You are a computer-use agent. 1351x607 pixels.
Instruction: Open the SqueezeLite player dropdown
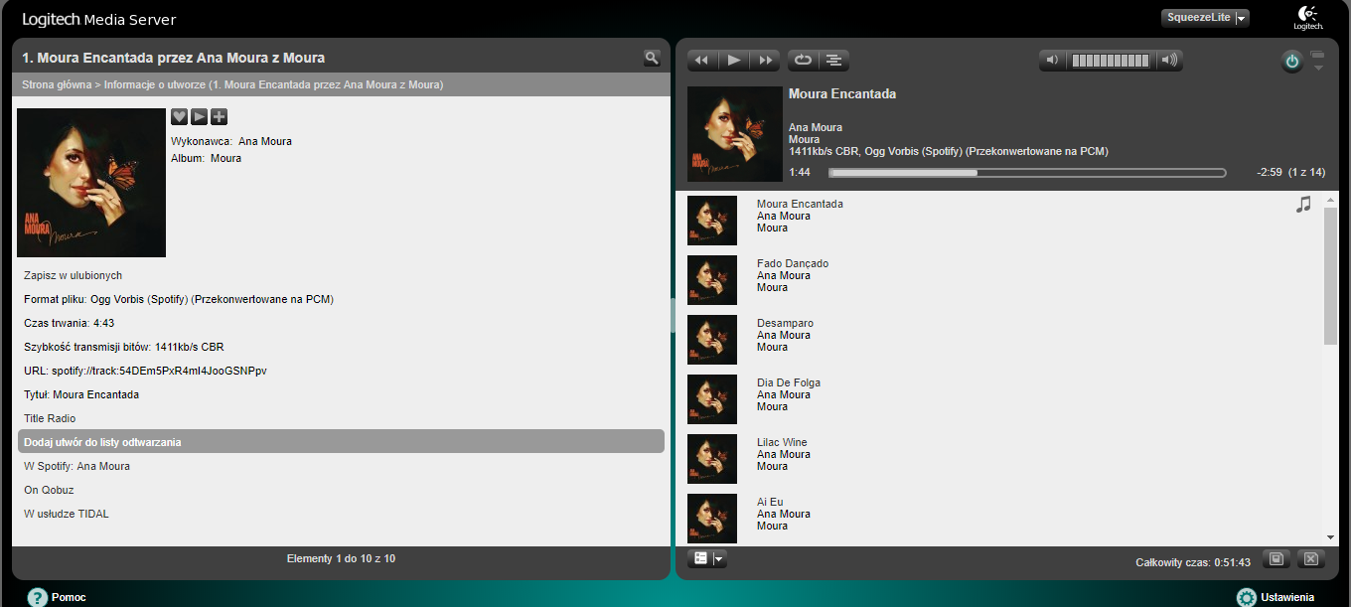[x=1205, y=18]
